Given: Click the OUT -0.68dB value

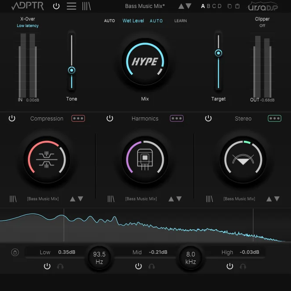Looking at the screenshot, I should click(x=267, y=100).
